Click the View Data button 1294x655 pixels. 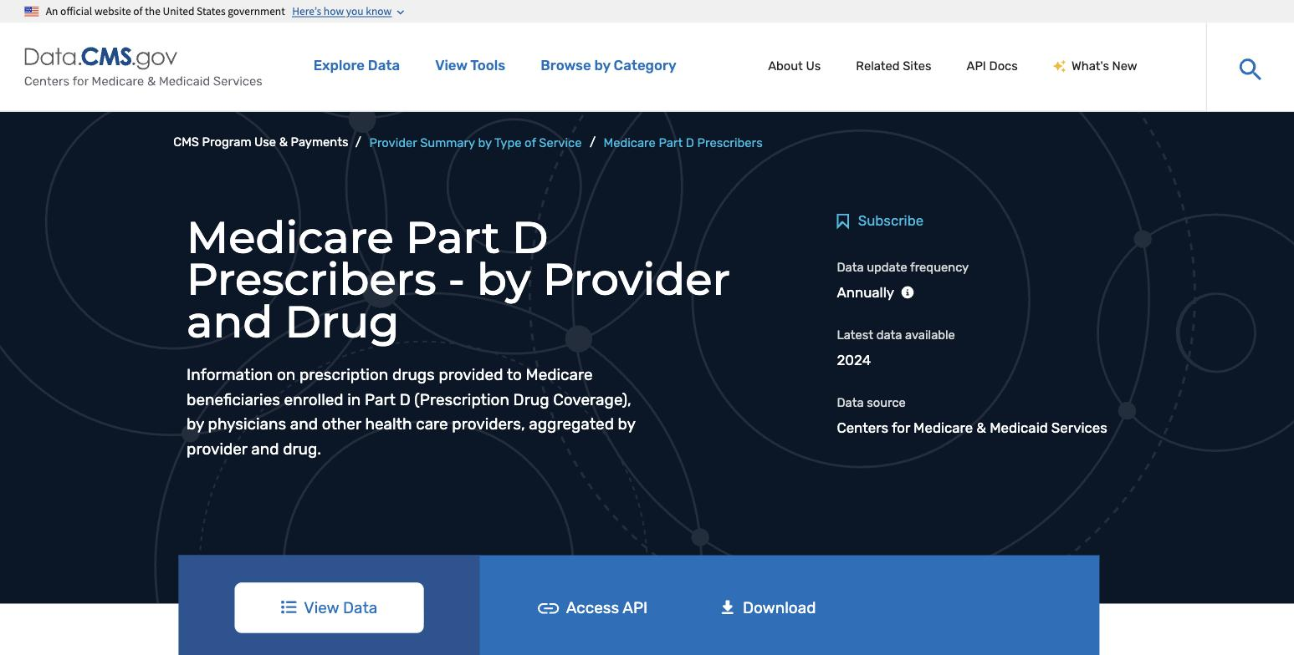point(329,607)
